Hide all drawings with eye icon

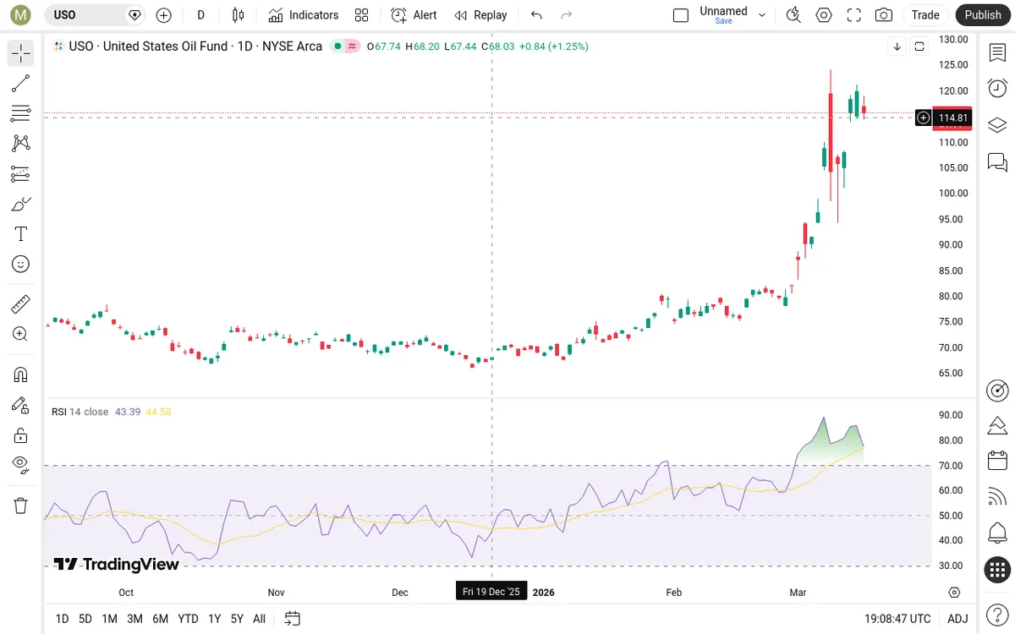tap(21, 465)
